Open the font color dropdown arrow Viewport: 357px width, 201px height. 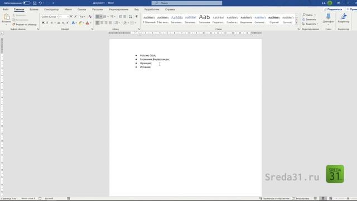pos(90,23)
